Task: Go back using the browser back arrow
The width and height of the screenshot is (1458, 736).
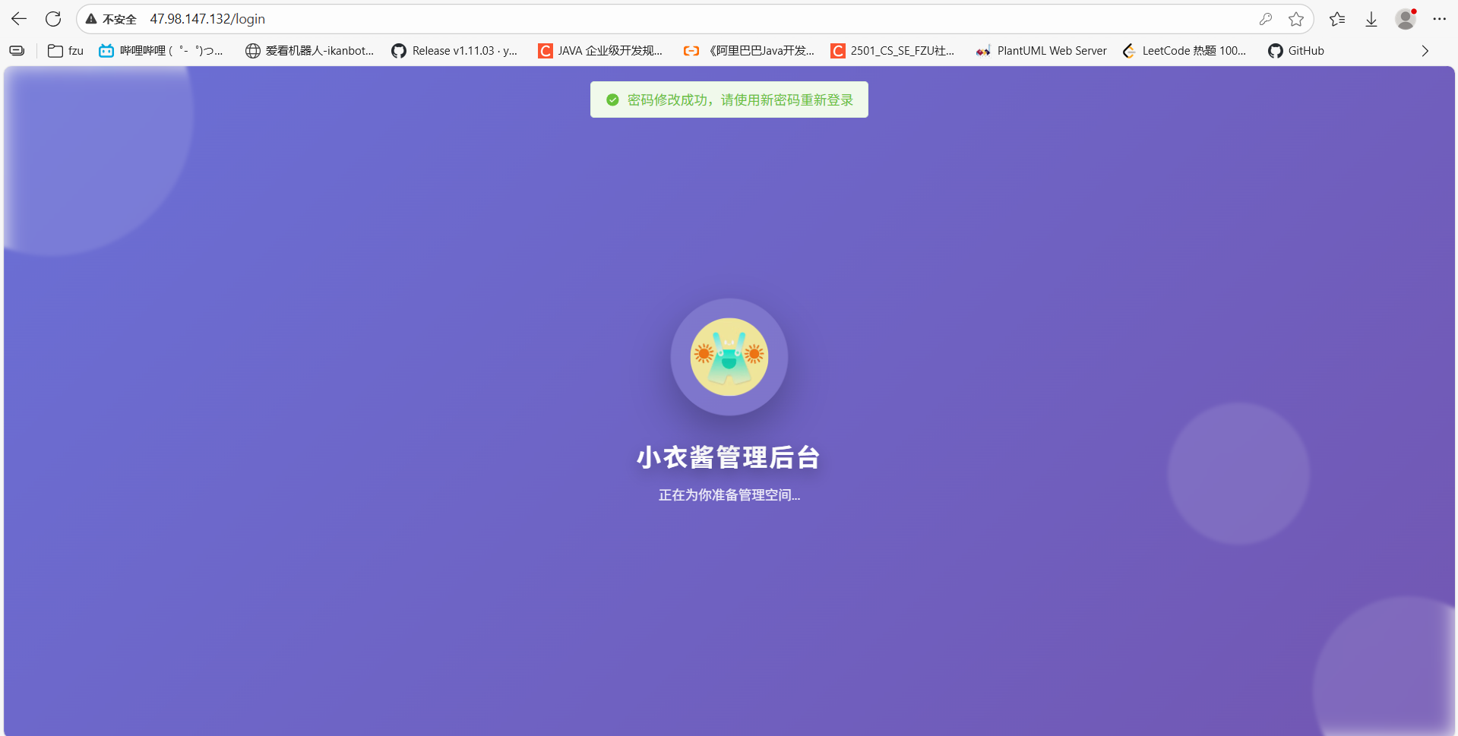Action: point(19,19)
